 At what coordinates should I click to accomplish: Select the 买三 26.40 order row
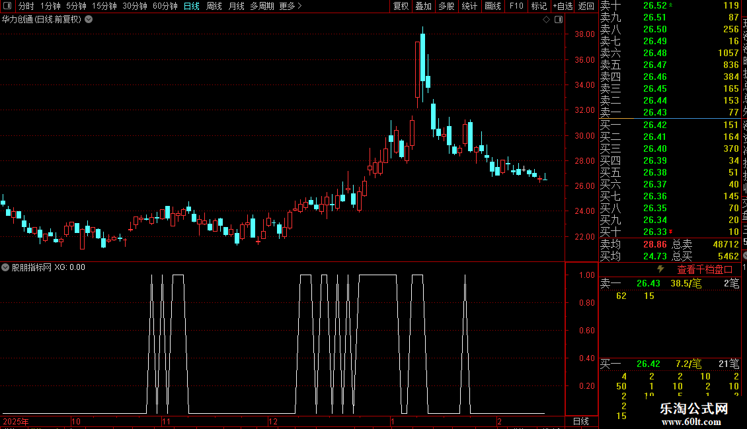coord(670,148)
